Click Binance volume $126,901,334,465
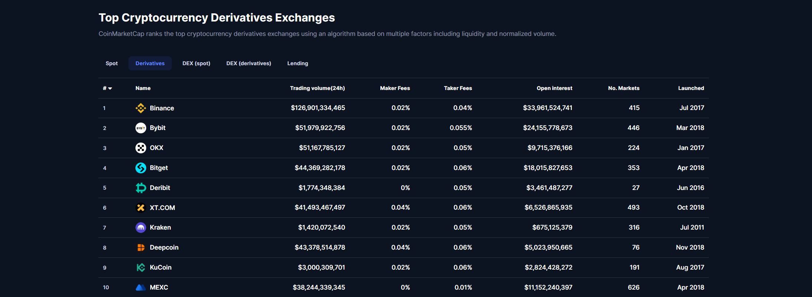The height and width of the screenshot is (297, 812). [318, 108]
